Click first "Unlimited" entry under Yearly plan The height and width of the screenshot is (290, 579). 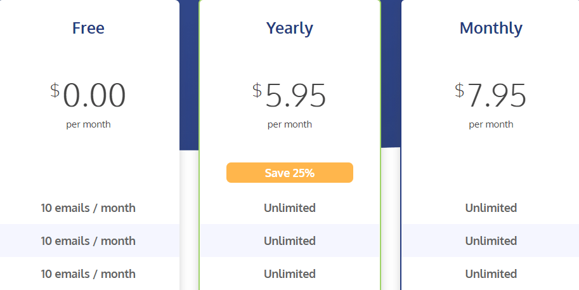[x=289, y=208]
